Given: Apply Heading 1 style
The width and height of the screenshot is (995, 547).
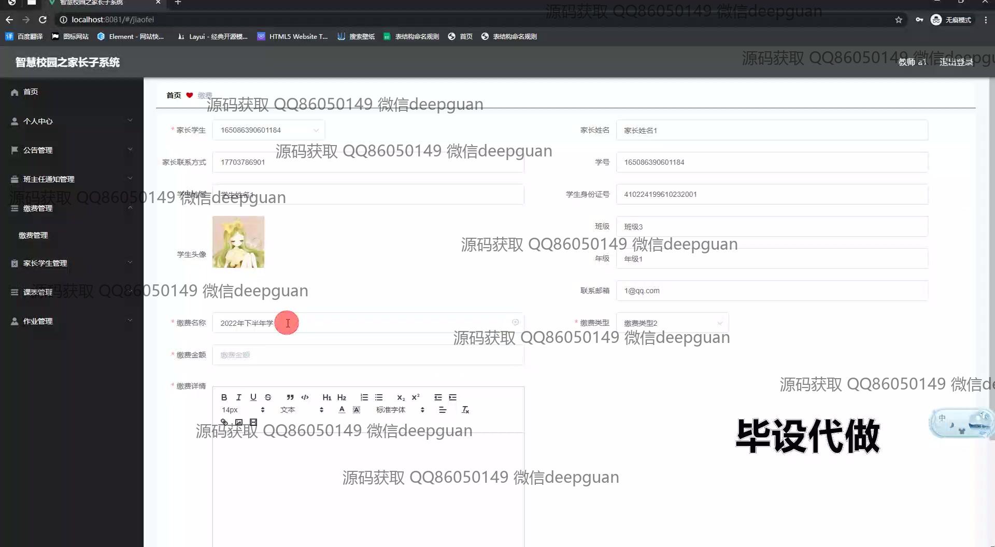Looking at the screenshot, I should click(x=326, y=397).
